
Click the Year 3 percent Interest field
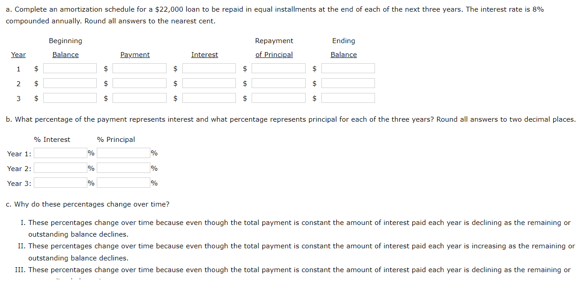pos(60,182)
